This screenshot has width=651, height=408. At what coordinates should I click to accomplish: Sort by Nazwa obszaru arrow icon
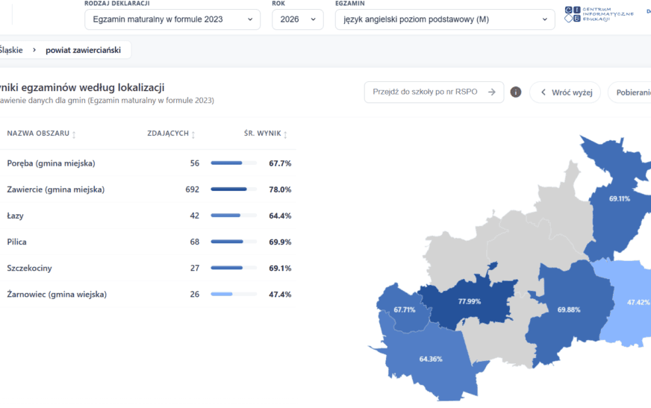tap(74, 134)
